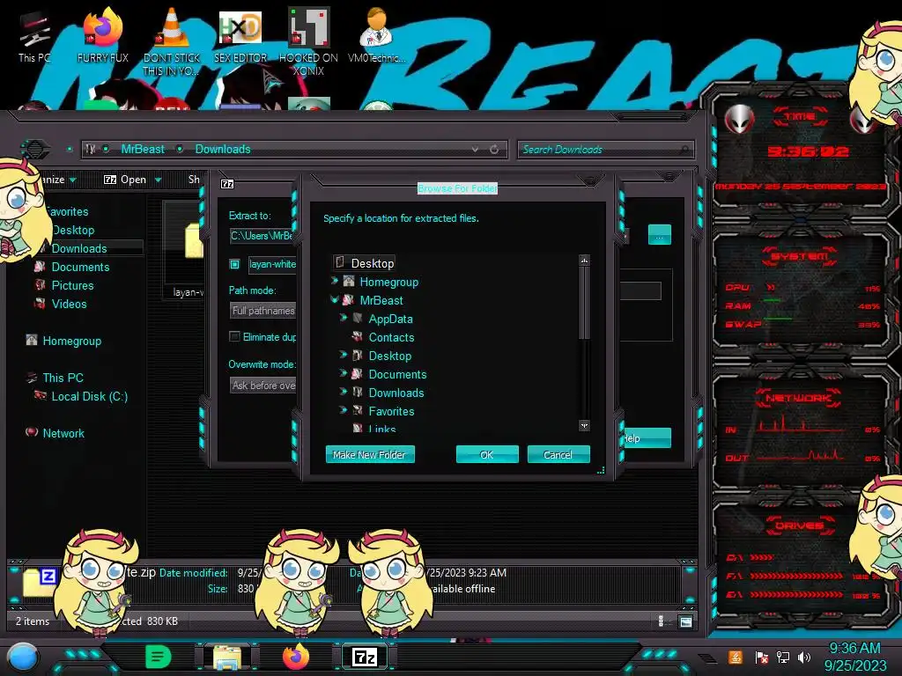The height and width of the screenshot is (676, 902).
Task: Open the Explorer address bar history dropdown
Action: point(475,150)
